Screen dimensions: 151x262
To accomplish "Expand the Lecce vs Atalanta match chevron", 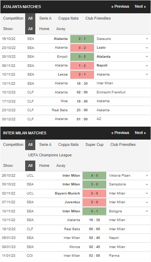I will point(147,75).
